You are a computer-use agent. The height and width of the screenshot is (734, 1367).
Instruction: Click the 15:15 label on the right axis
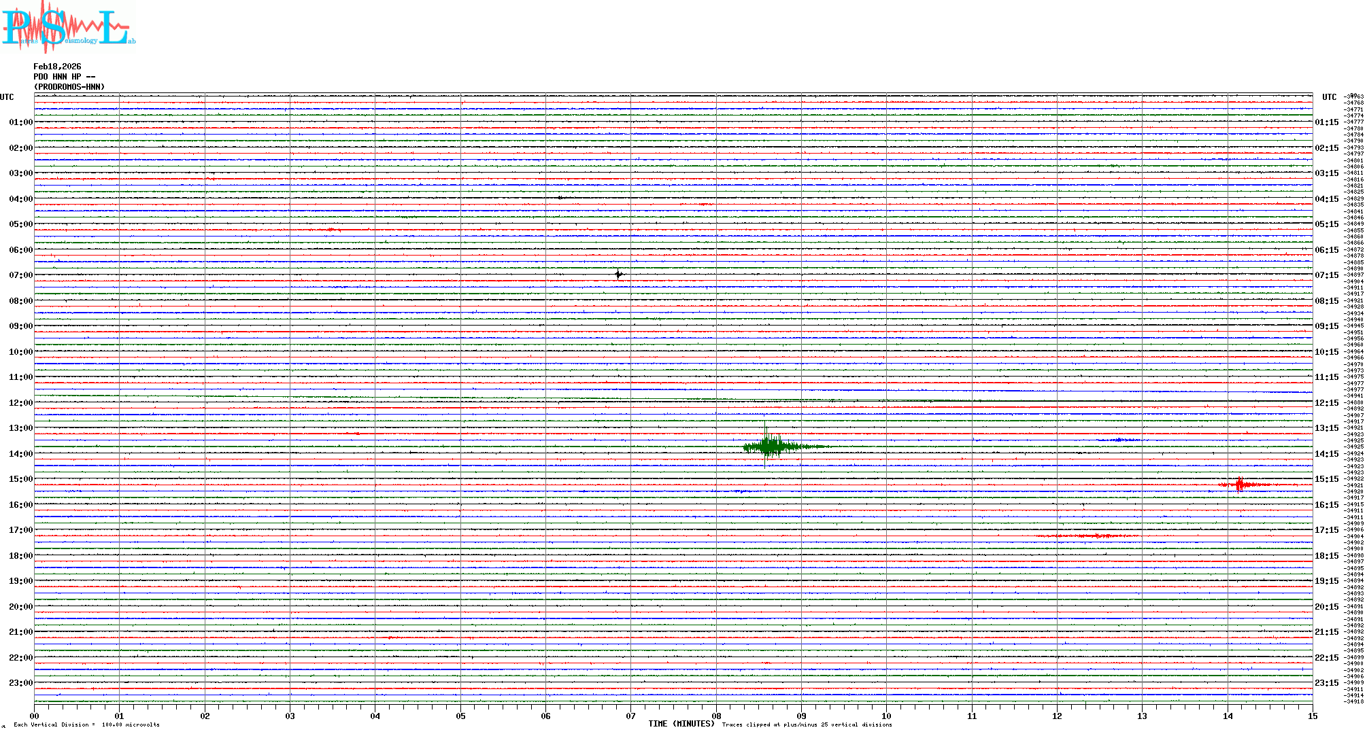click(1326, 479)
